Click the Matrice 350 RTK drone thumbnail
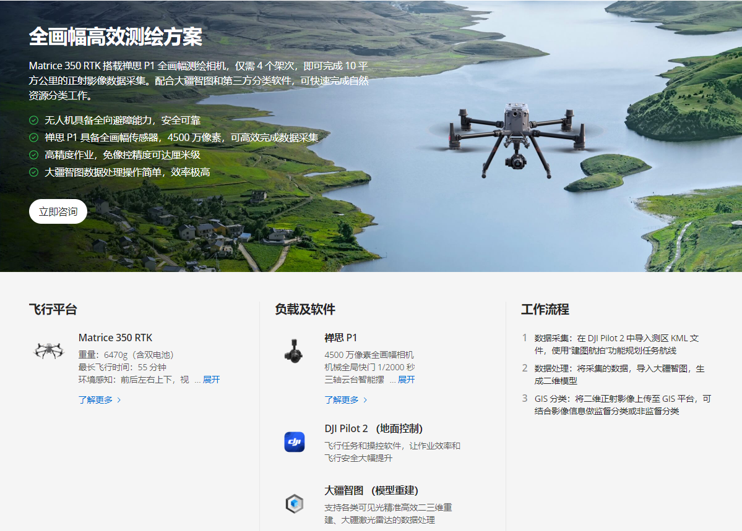The image size is (742, 531). 48,350
